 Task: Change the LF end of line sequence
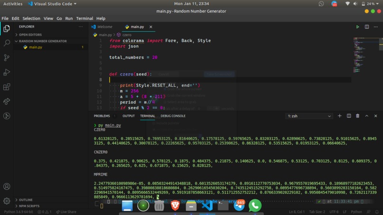345,212
